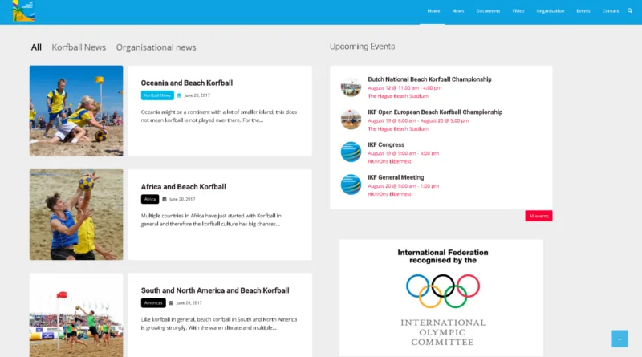The height and width of the screenshot is (357, 642).
Task: Click the red All events button
Action: [538, 216]
